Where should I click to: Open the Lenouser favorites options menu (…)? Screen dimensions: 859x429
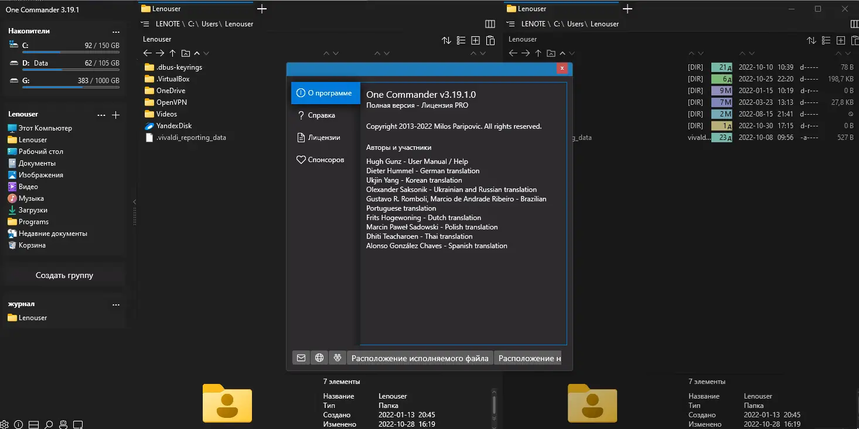(x=101, y=115)
